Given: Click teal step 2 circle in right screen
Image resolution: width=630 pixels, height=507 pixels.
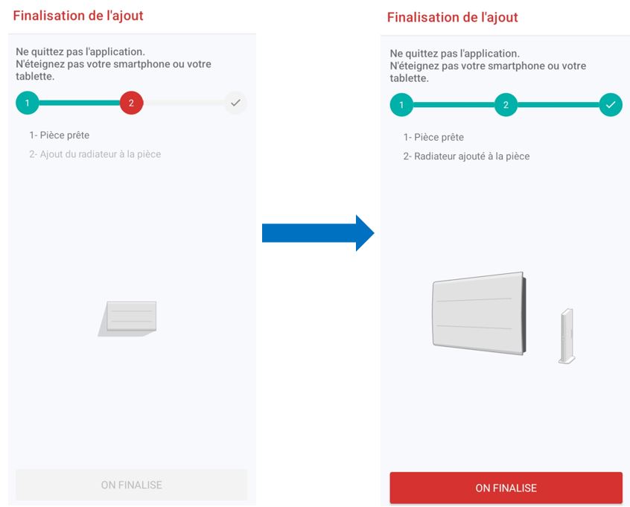Looking at the screenshot, I should coord(506,105).
